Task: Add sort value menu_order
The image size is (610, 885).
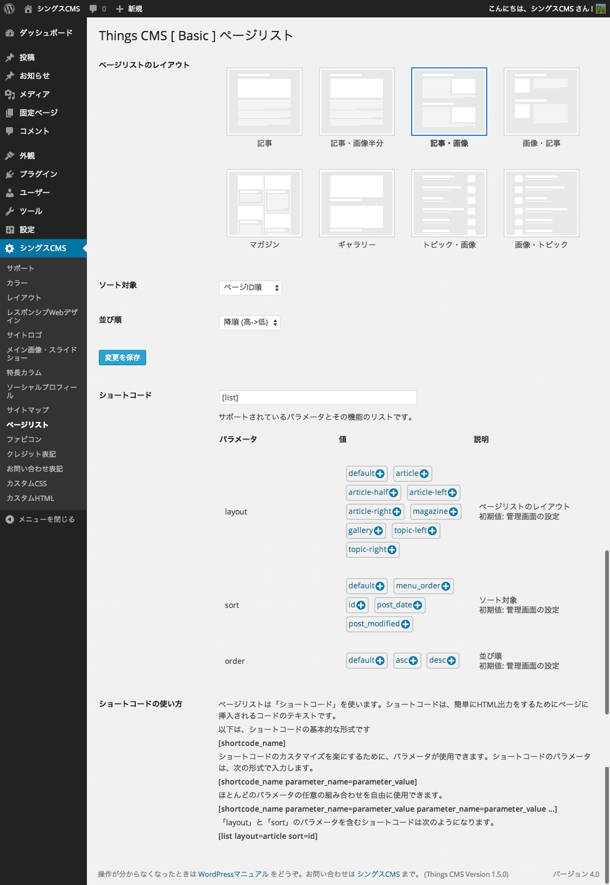Action: [x=423, y=586]
